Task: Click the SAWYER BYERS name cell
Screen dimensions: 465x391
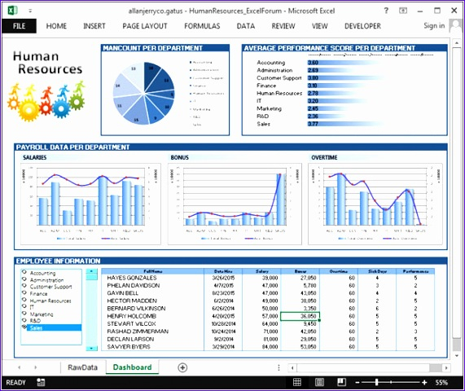Action: pyautogui.click(x=152, y=347)
